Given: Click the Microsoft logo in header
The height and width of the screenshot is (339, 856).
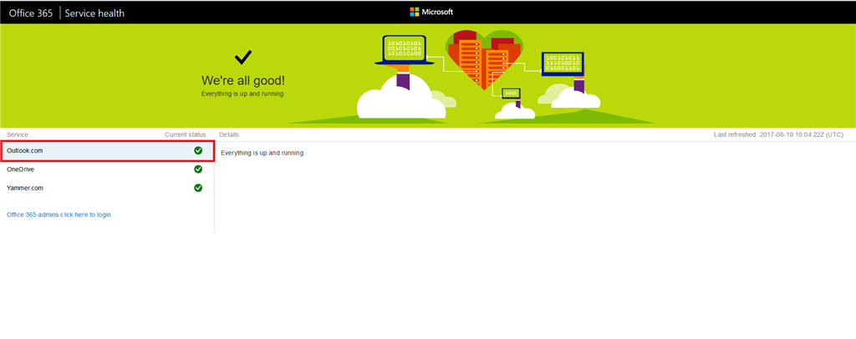Looking at the screenshot, I should coord(431,12).
